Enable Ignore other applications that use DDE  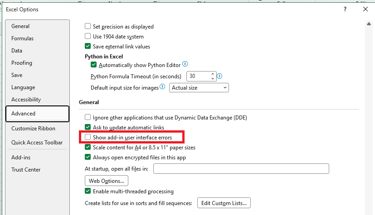(x=88, y=117)
